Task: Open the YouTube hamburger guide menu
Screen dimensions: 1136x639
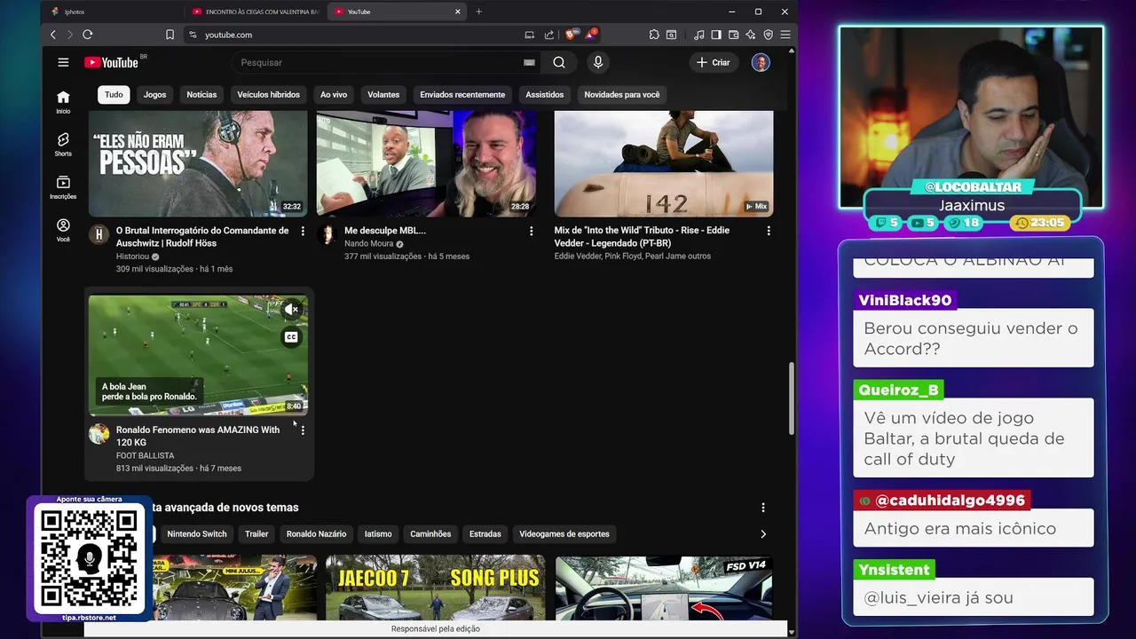Action: [x=63, y=62]
